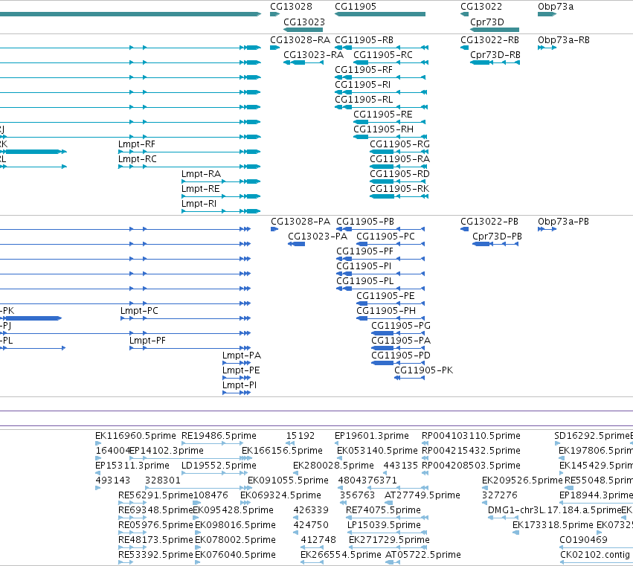The width and height of the screenshot is (633, 566).
Task: Select EST EK209526.5prime
Action: pos(522,480)
